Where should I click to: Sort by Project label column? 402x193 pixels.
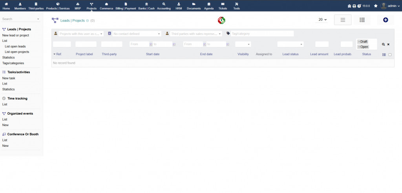84,54
